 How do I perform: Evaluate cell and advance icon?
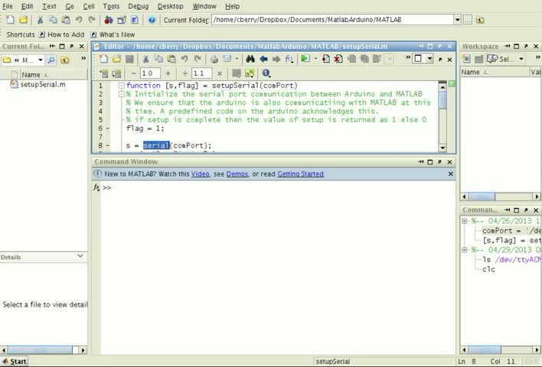(117, 73)
